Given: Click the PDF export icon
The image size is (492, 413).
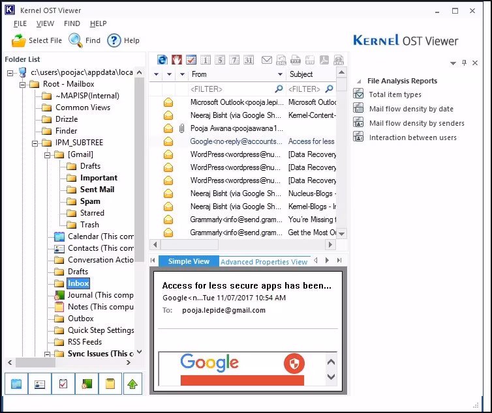Looking at the screenshot, I should [x=324, y=60].
